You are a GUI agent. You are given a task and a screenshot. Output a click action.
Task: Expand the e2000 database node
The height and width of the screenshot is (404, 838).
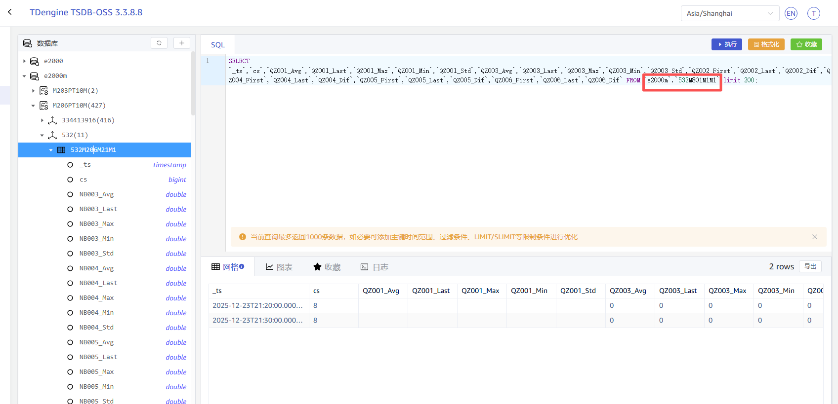[24, 61]
